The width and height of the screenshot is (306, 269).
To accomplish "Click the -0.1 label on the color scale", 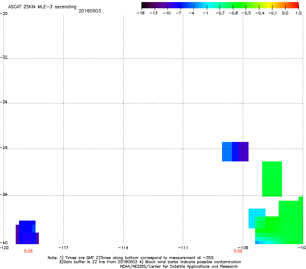I will (x=273, y=13).
